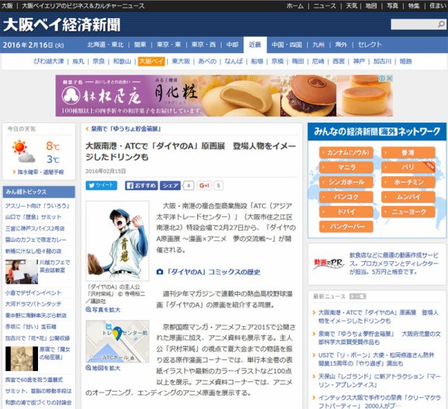This screenshot has width=448, height=409.
Task: Open the 降水確率・週間予報 link
Action: tap(40, 172)
